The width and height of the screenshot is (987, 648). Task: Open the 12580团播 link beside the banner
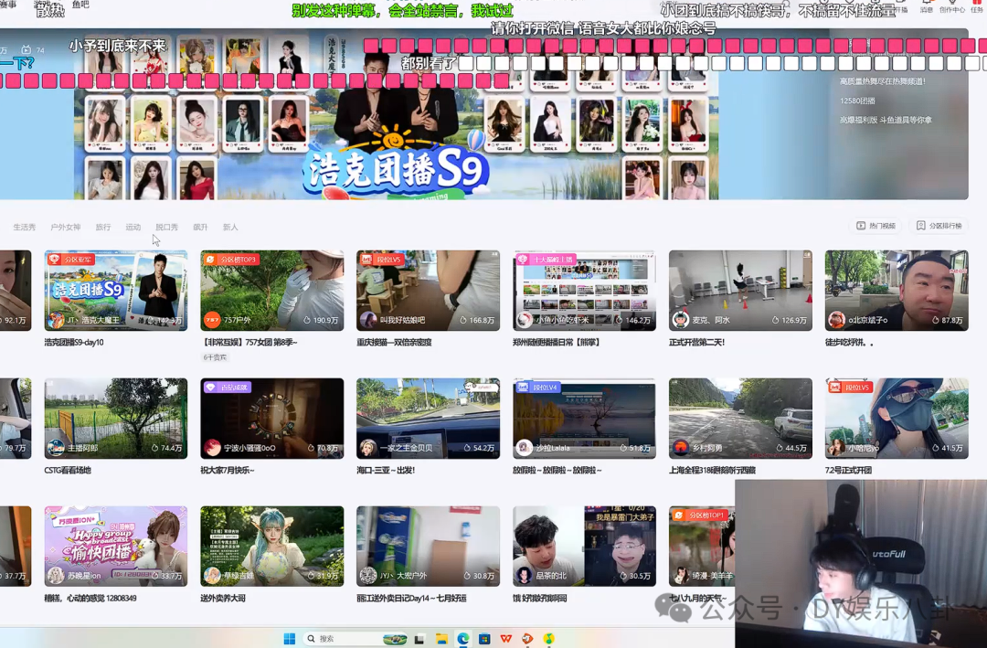tap(857, 101)
